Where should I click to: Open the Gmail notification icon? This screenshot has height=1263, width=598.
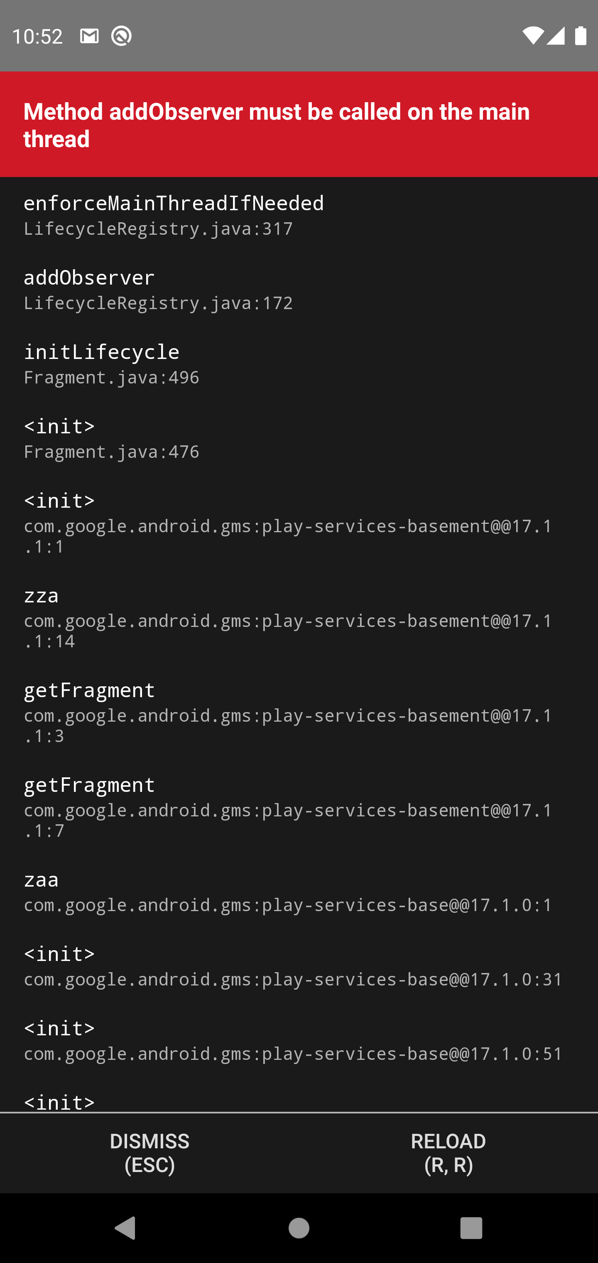pyautogui.click(x=89, y=35)
